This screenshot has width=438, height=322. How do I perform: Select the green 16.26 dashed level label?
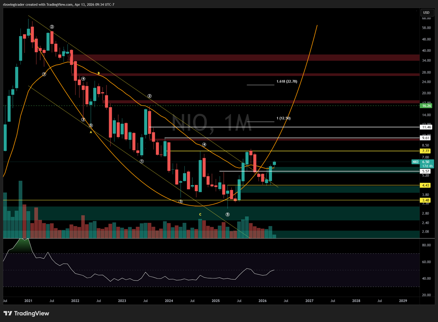[x=426, y=105]
